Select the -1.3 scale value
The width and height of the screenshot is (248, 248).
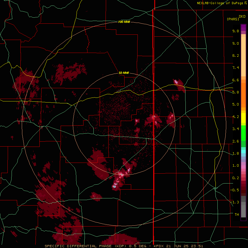tap(234, 202)
